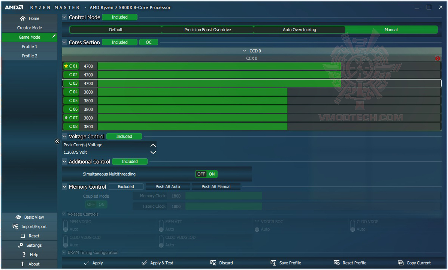Toggle Memory Control Excluded button
This screenshot has height=270, width=448.
[x=126, y=187]
